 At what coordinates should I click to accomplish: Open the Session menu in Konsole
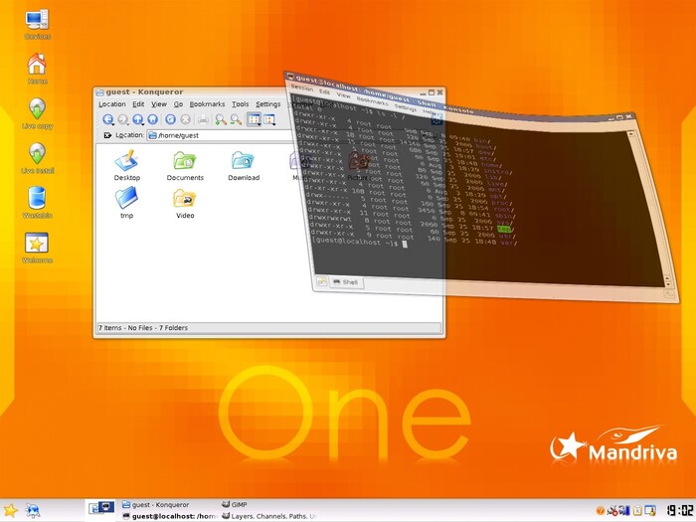pyautogui.click(x=302, y=87)
